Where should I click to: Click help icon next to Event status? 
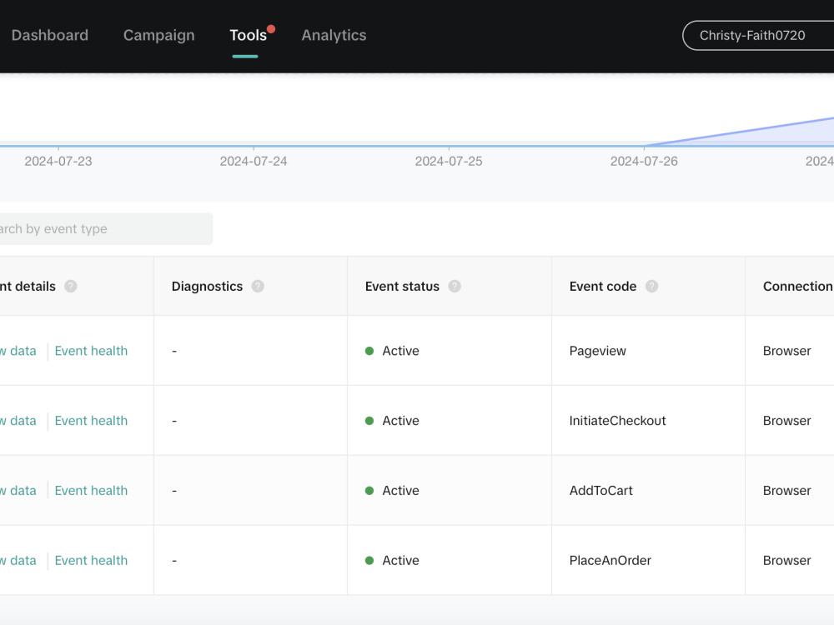point(455,287)
